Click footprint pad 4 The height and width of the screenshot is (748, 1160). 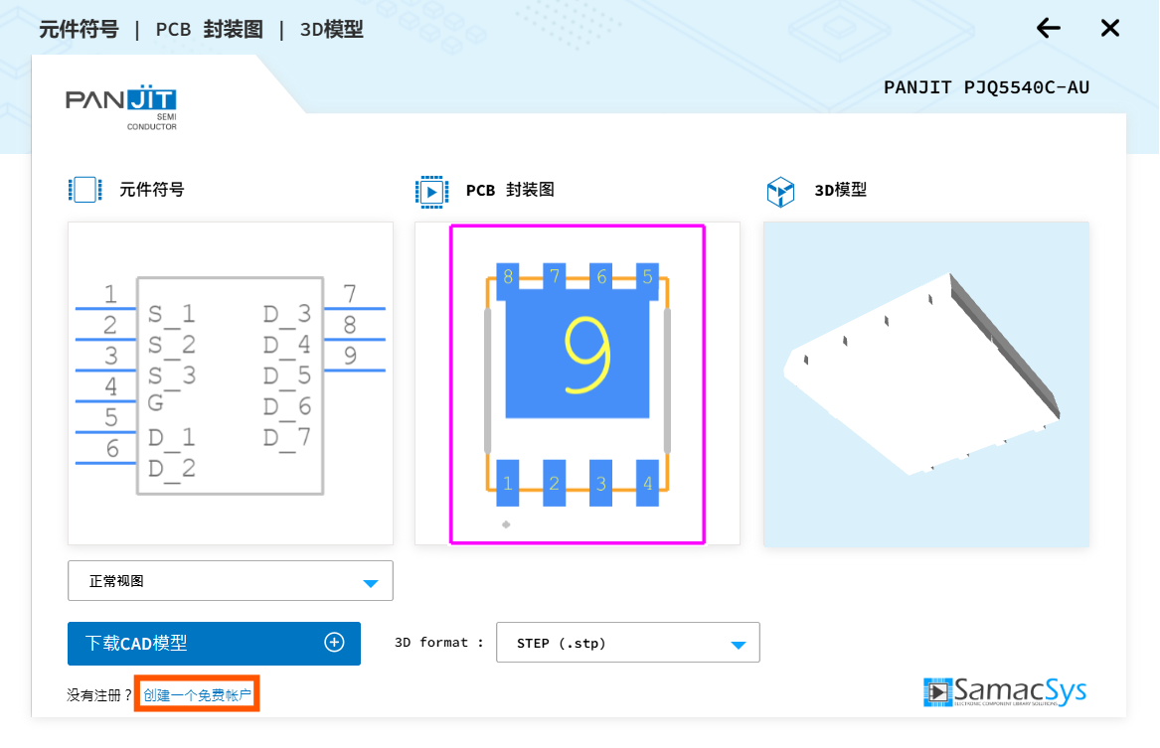tap(647, 483)
